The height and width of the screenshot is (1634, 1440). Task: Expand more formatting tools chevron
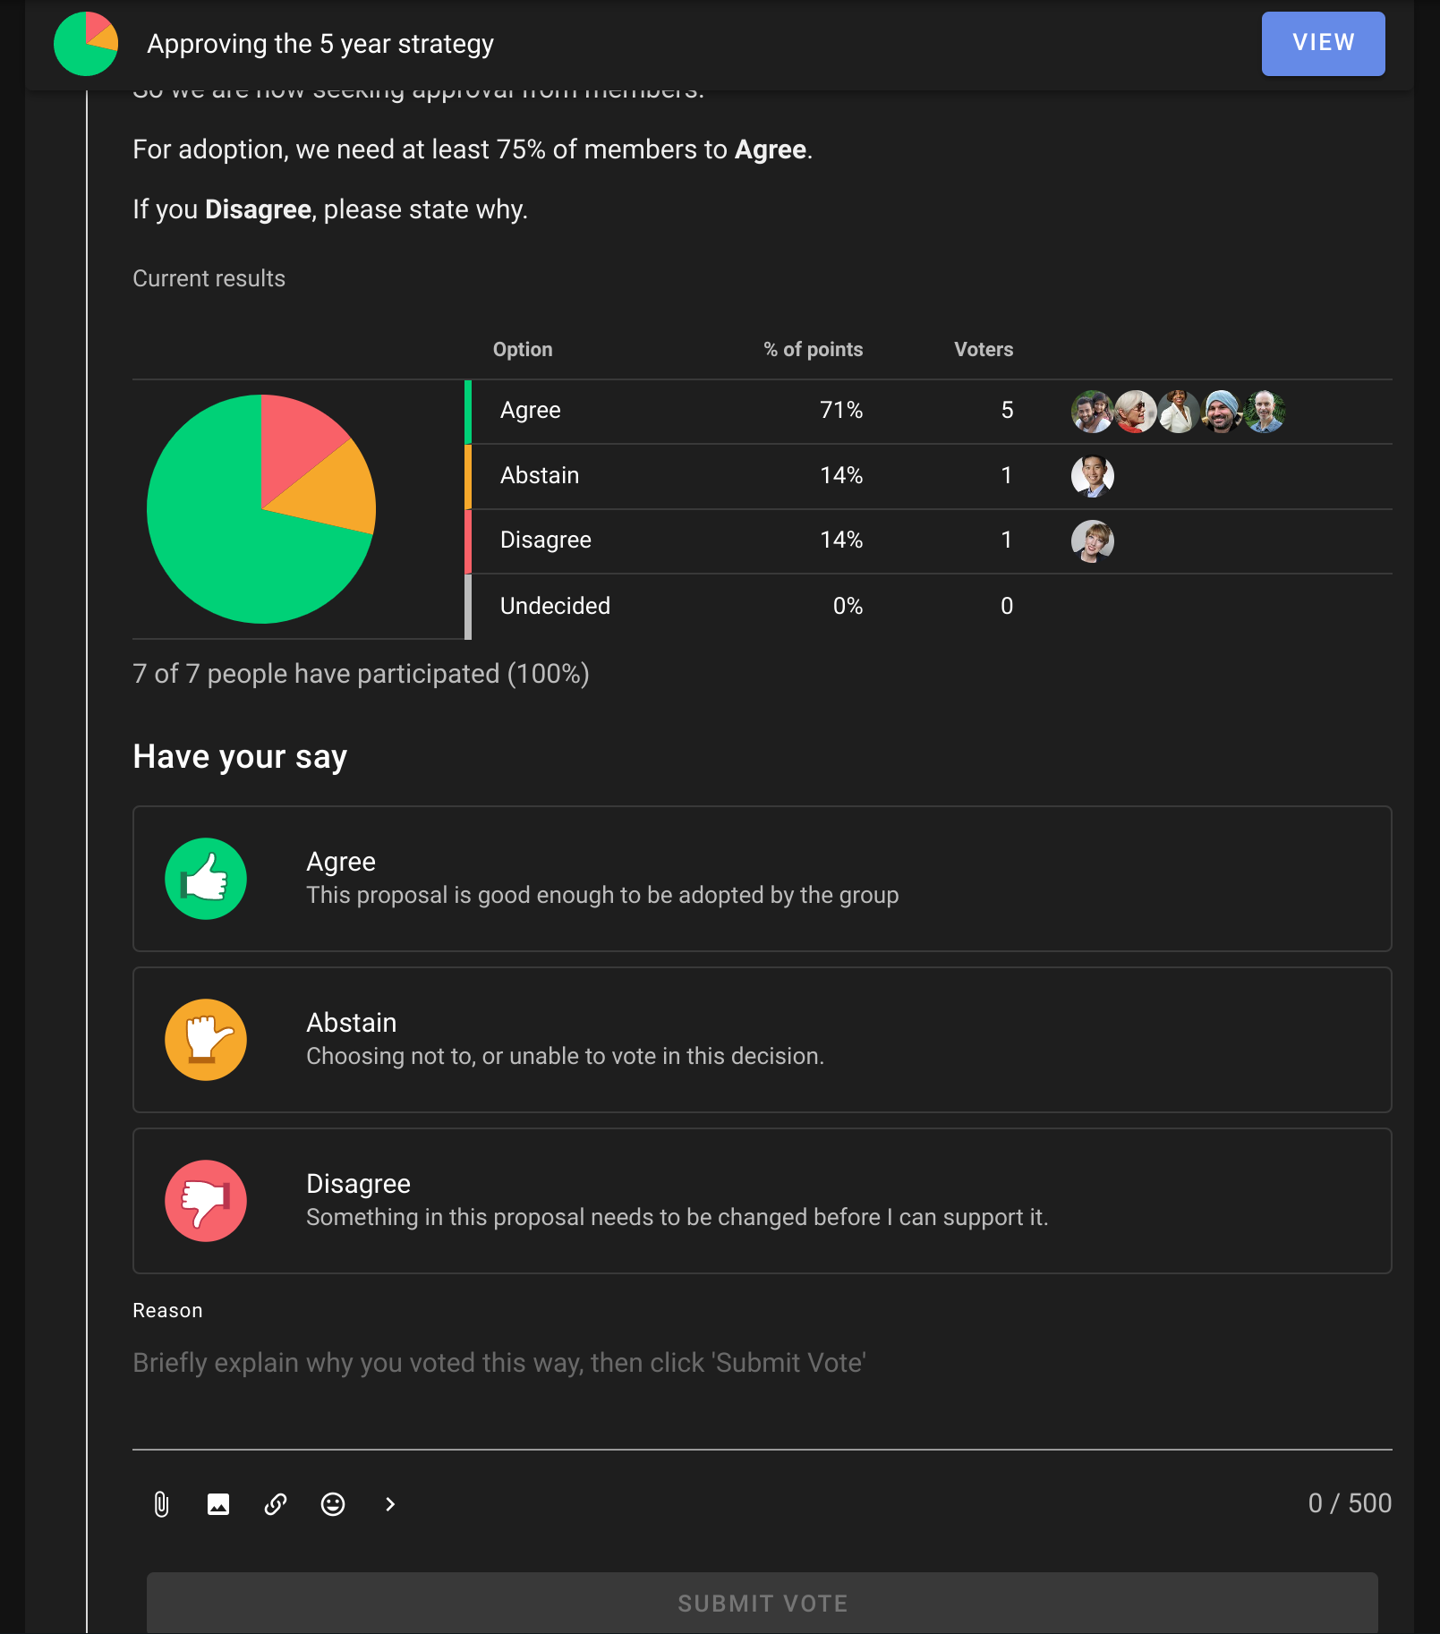pyautogui.click(x=390, y=1504)
